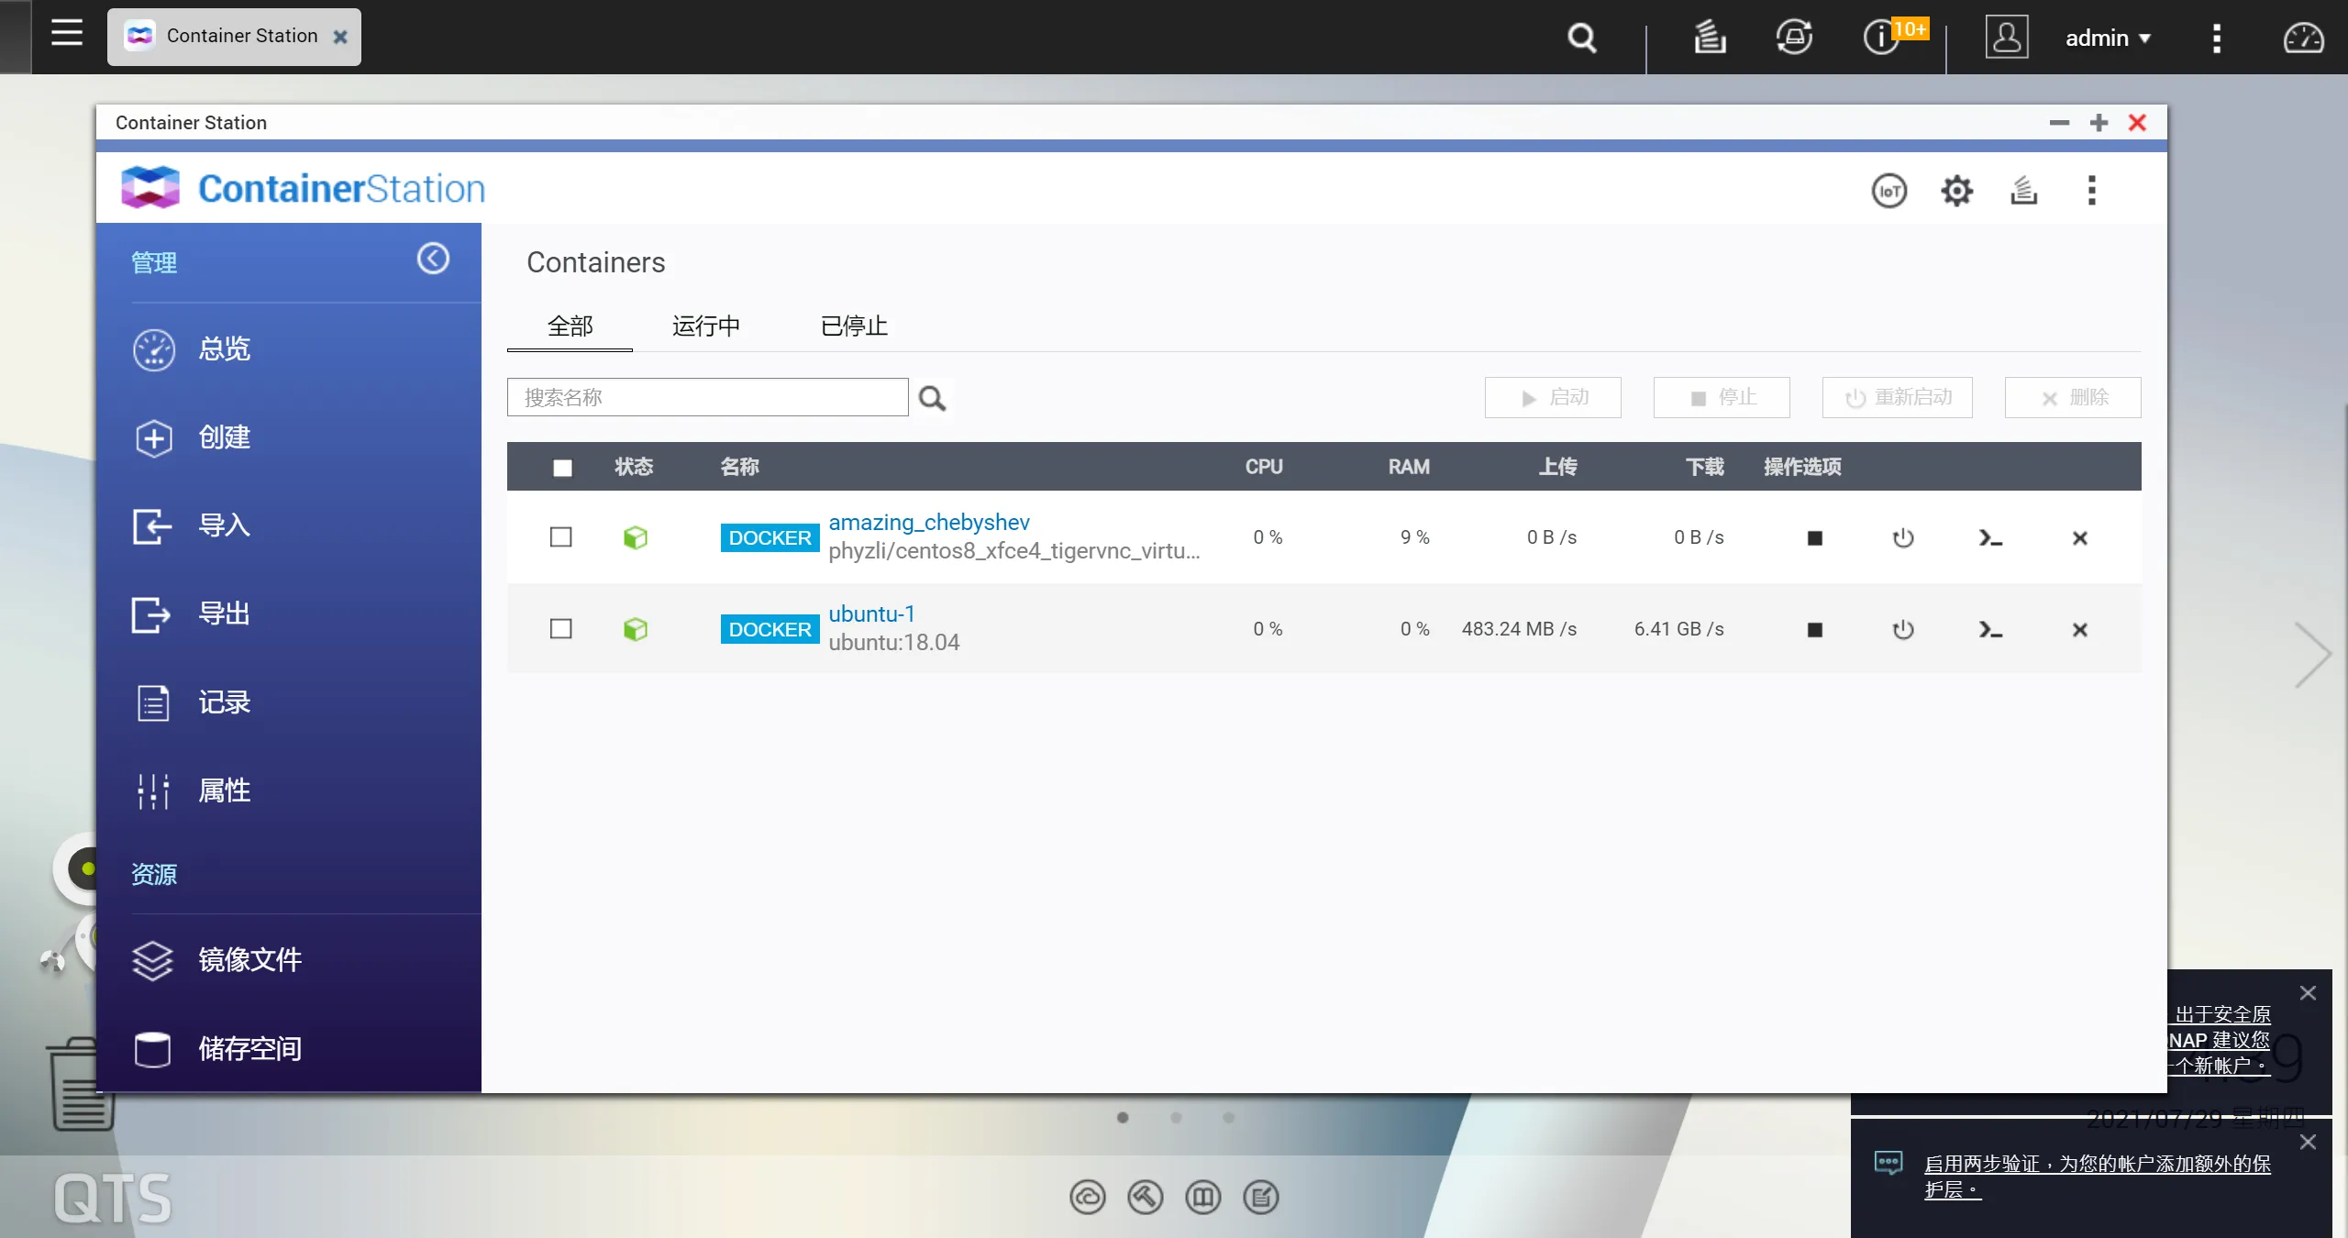Viewport: 2348px width, 1238px height.
Task: Open Container Station settings gear
Action: 1956,191
